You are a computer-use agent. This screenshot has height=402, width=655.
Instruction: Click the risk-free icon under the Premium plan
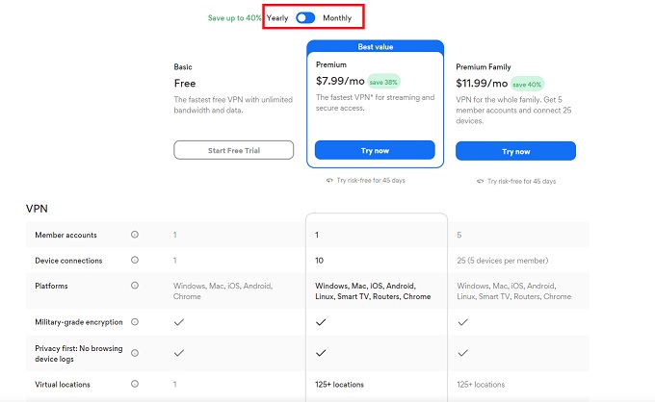[x=330, y=180]
